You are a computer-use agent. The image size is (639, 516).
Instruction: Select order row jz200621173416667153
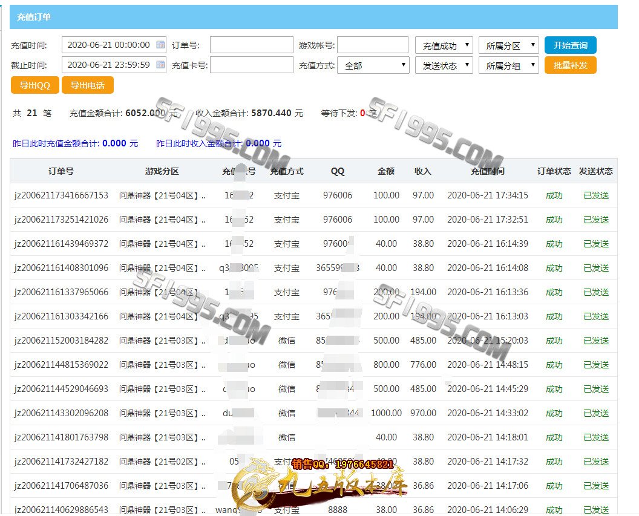(x=61, y=195)
